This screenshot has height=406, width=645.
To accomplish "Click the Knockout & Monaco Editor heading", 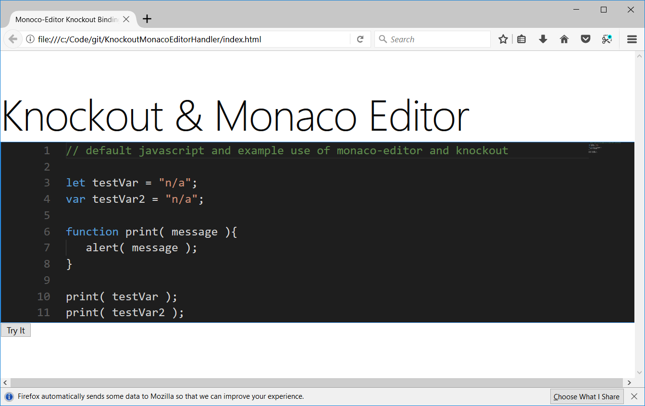I will pyautogui.click(x=236, y=115).
